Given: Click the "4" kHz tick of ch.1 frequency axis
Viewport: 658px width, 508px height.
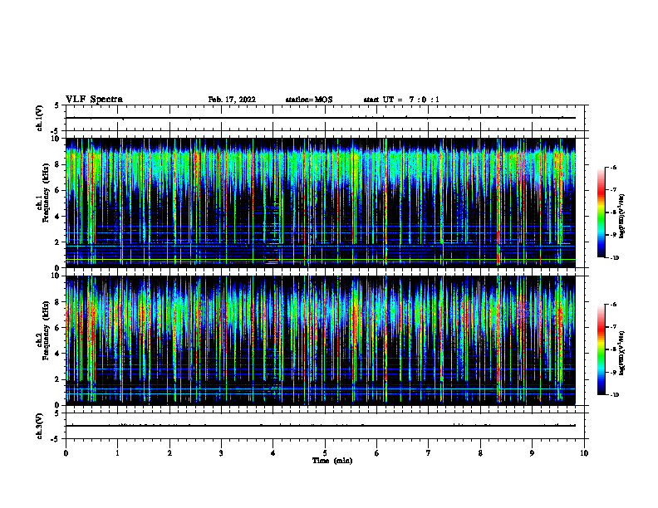Looking at the screenshot, I should click(58, 217).
